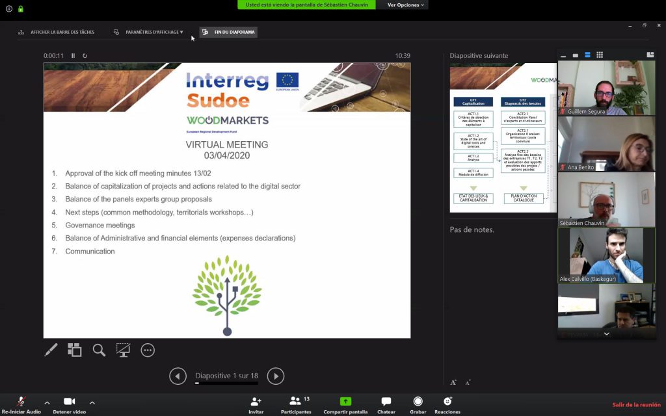Select Ana Benito video tile

click(x=607, y=144)
